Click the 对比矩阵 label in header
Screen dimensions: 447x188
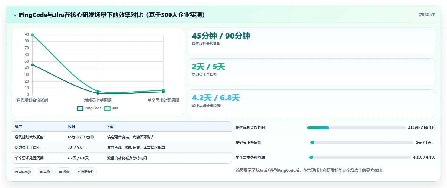tap(426, 15)
